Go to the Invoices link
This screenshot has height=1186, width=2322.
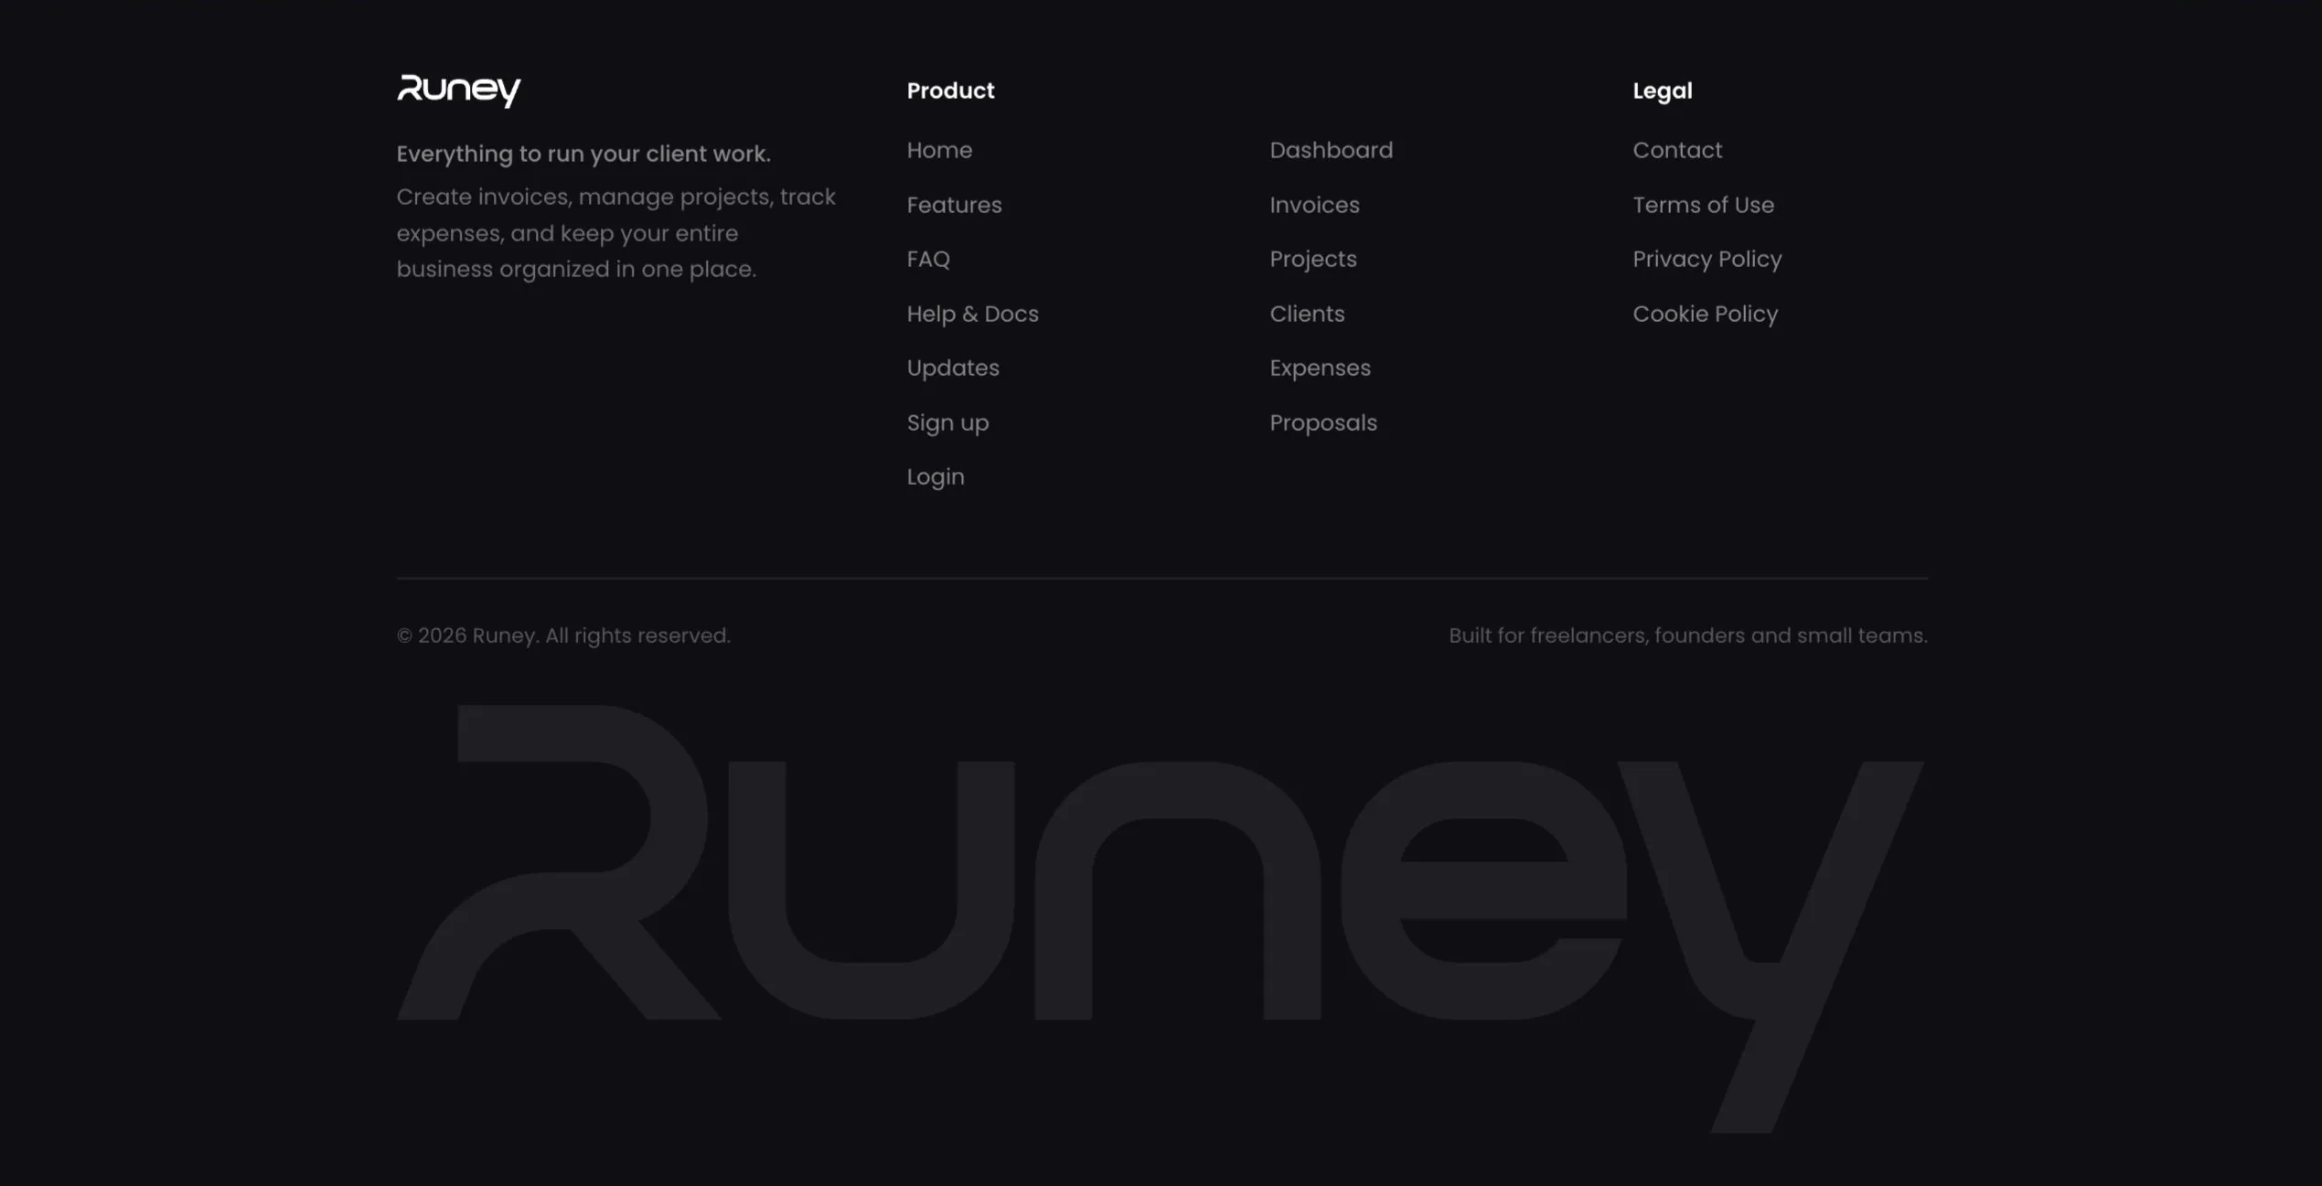[x=1314, y=205]
